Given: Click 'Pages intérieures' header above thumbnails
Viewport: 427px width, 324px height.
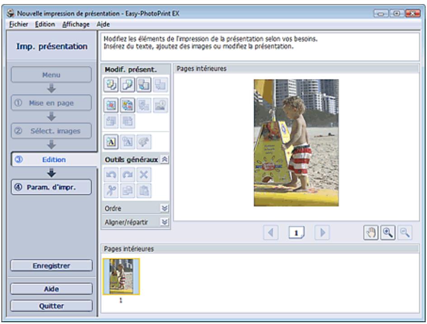Looking at the screenshot, I should click(x=129, y=249).
